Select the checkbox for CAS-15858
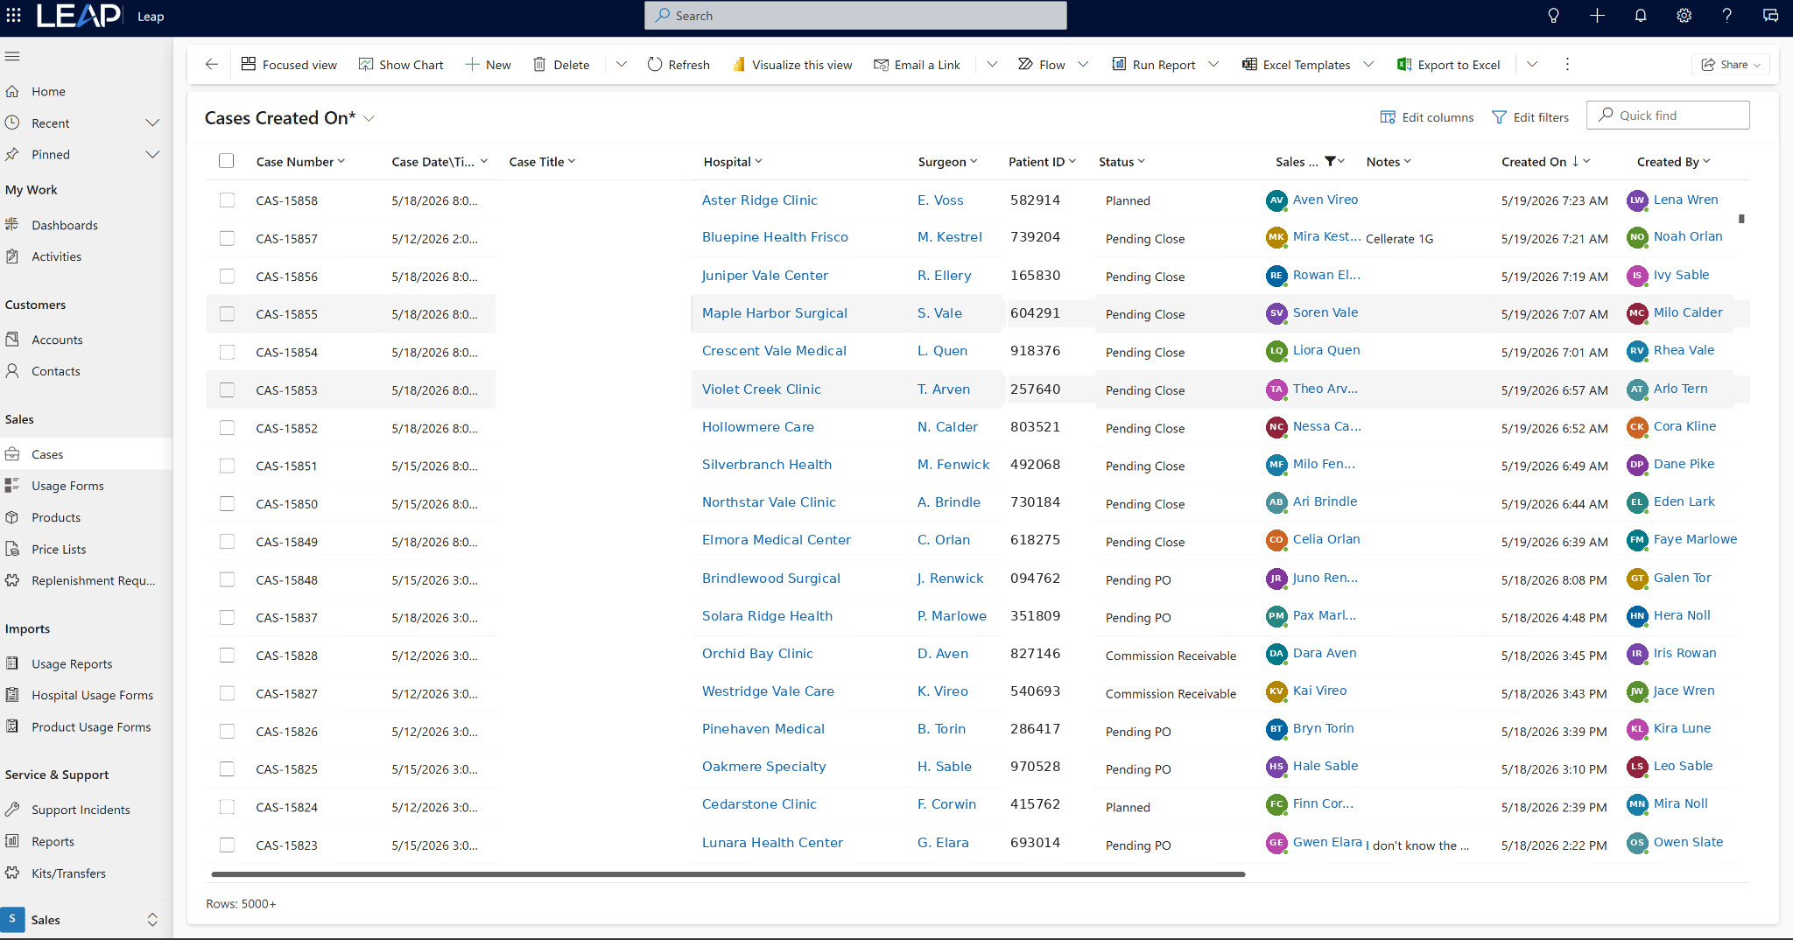The image size is (1793, 940). (227, 200)
